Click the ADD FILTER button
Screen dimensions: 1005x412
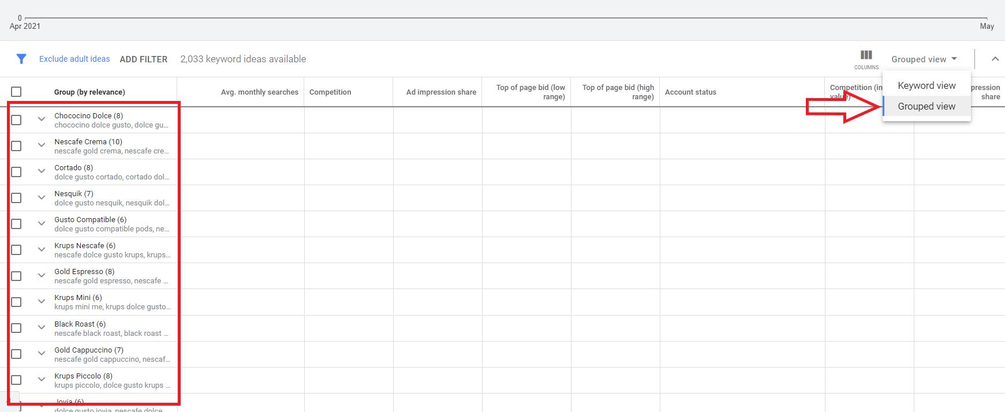point(143,59)
